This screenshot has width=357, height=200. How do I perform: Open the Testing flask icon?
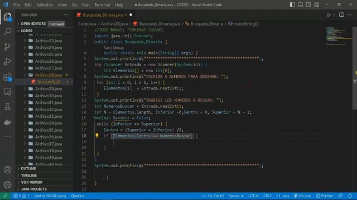click(7, 107)
